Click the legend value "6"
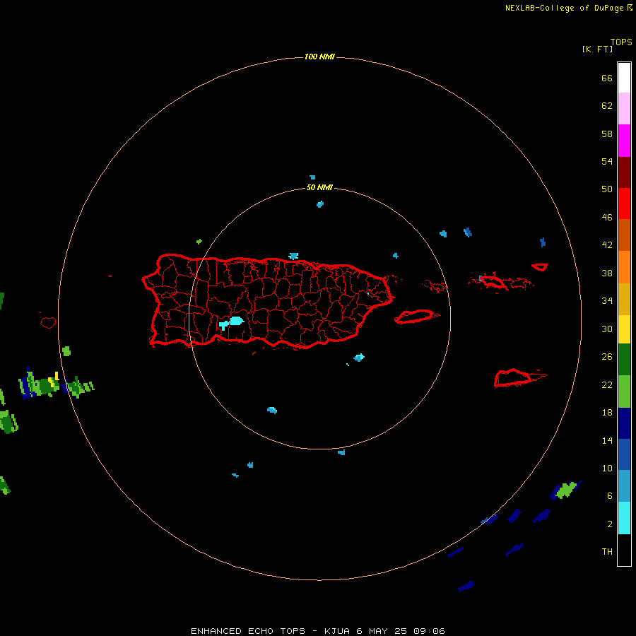The image size is (636, 636). pos(610,496)
